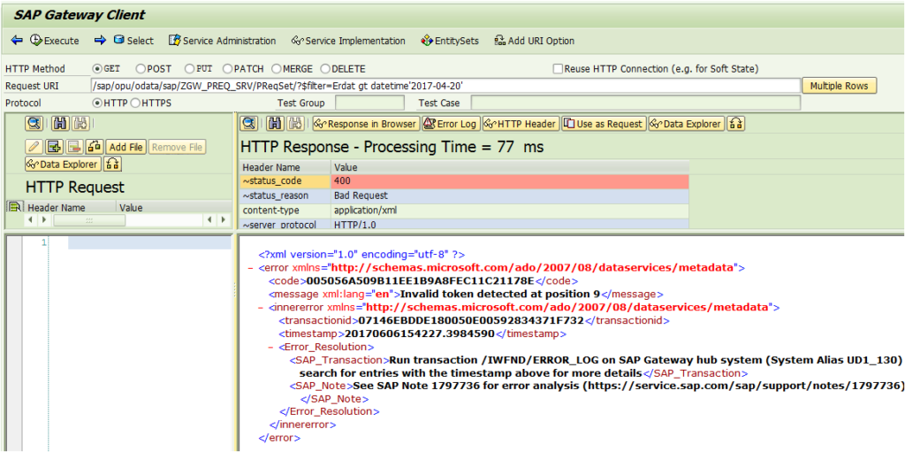Click rightmost scroll arrow under Value column

pyautogui.click(x=224, y=220)
